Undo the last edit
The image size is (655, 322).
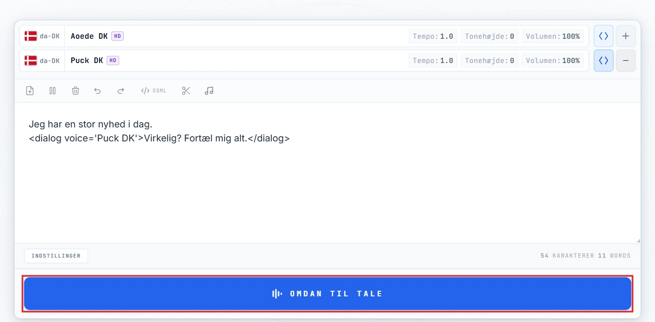coord(97,91)
